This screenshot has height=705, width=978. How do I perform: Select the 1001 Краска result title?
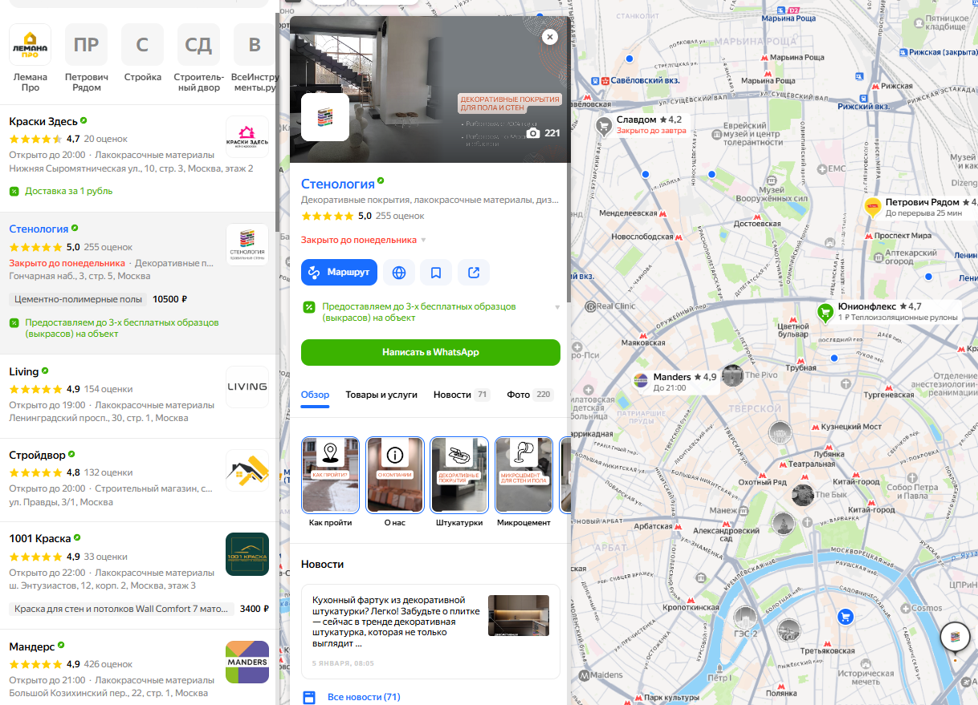tap(40, 538)
